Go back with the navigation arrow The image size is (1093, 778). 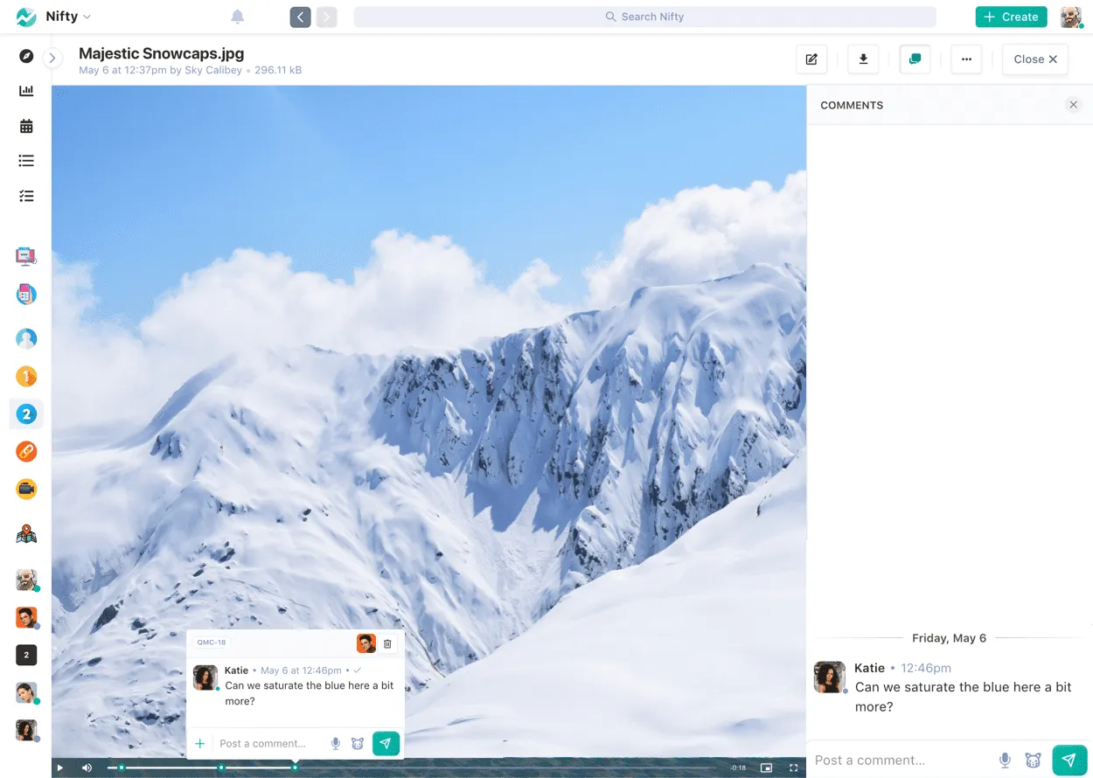[300, 17]
